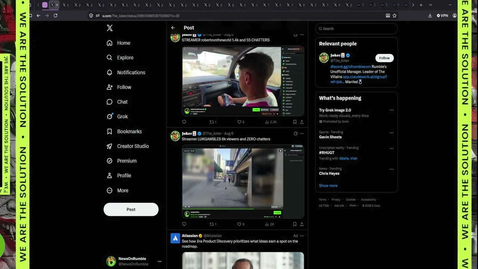
Task: Open the Privacy footer link
Action: [336, 200]
